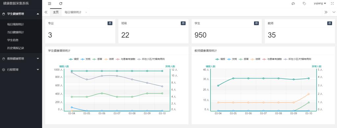Open the tab options dropdown arrow
337x128 pixels.
(334, 12)
